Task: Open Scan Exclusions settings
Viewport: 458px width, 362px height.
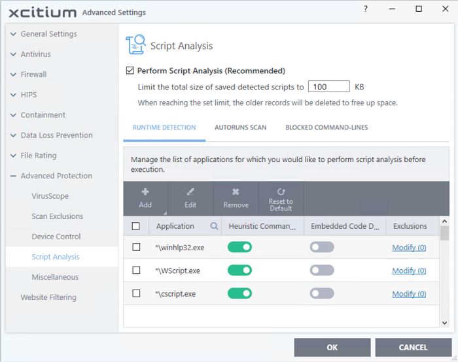Action: pos(58,216)
